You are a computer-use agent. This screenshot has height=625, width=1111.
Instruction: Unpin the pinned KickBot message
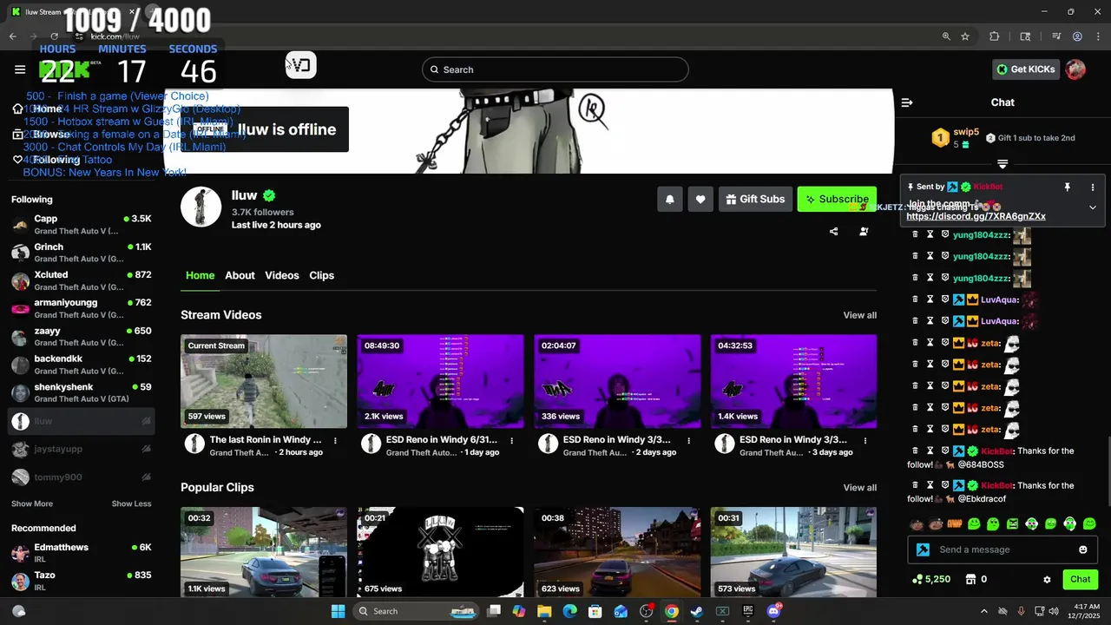coord(1068,187)
